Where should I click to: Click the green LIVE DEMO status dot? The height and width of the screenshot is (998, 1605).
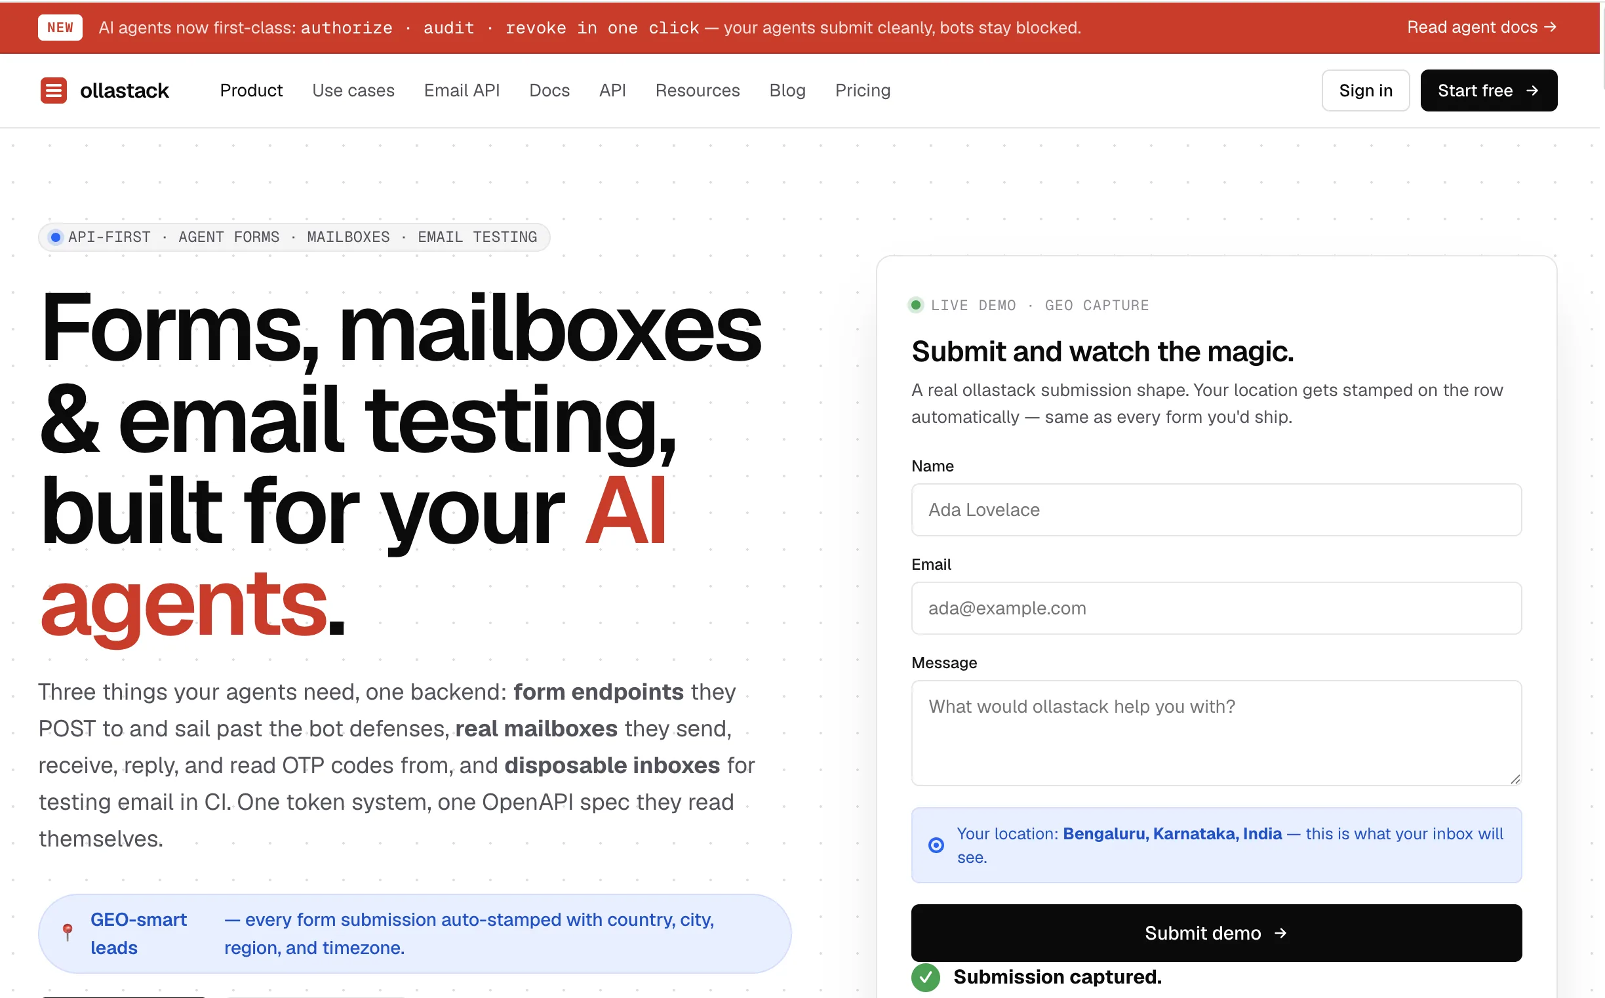click(x=915, y=305)
